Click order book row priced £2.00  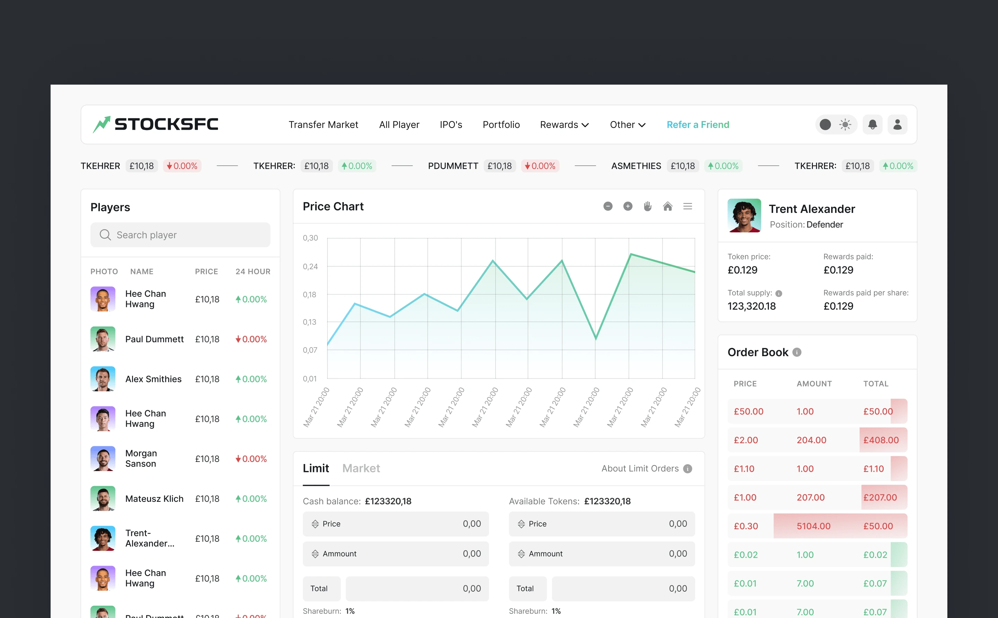tap(817, 440)
